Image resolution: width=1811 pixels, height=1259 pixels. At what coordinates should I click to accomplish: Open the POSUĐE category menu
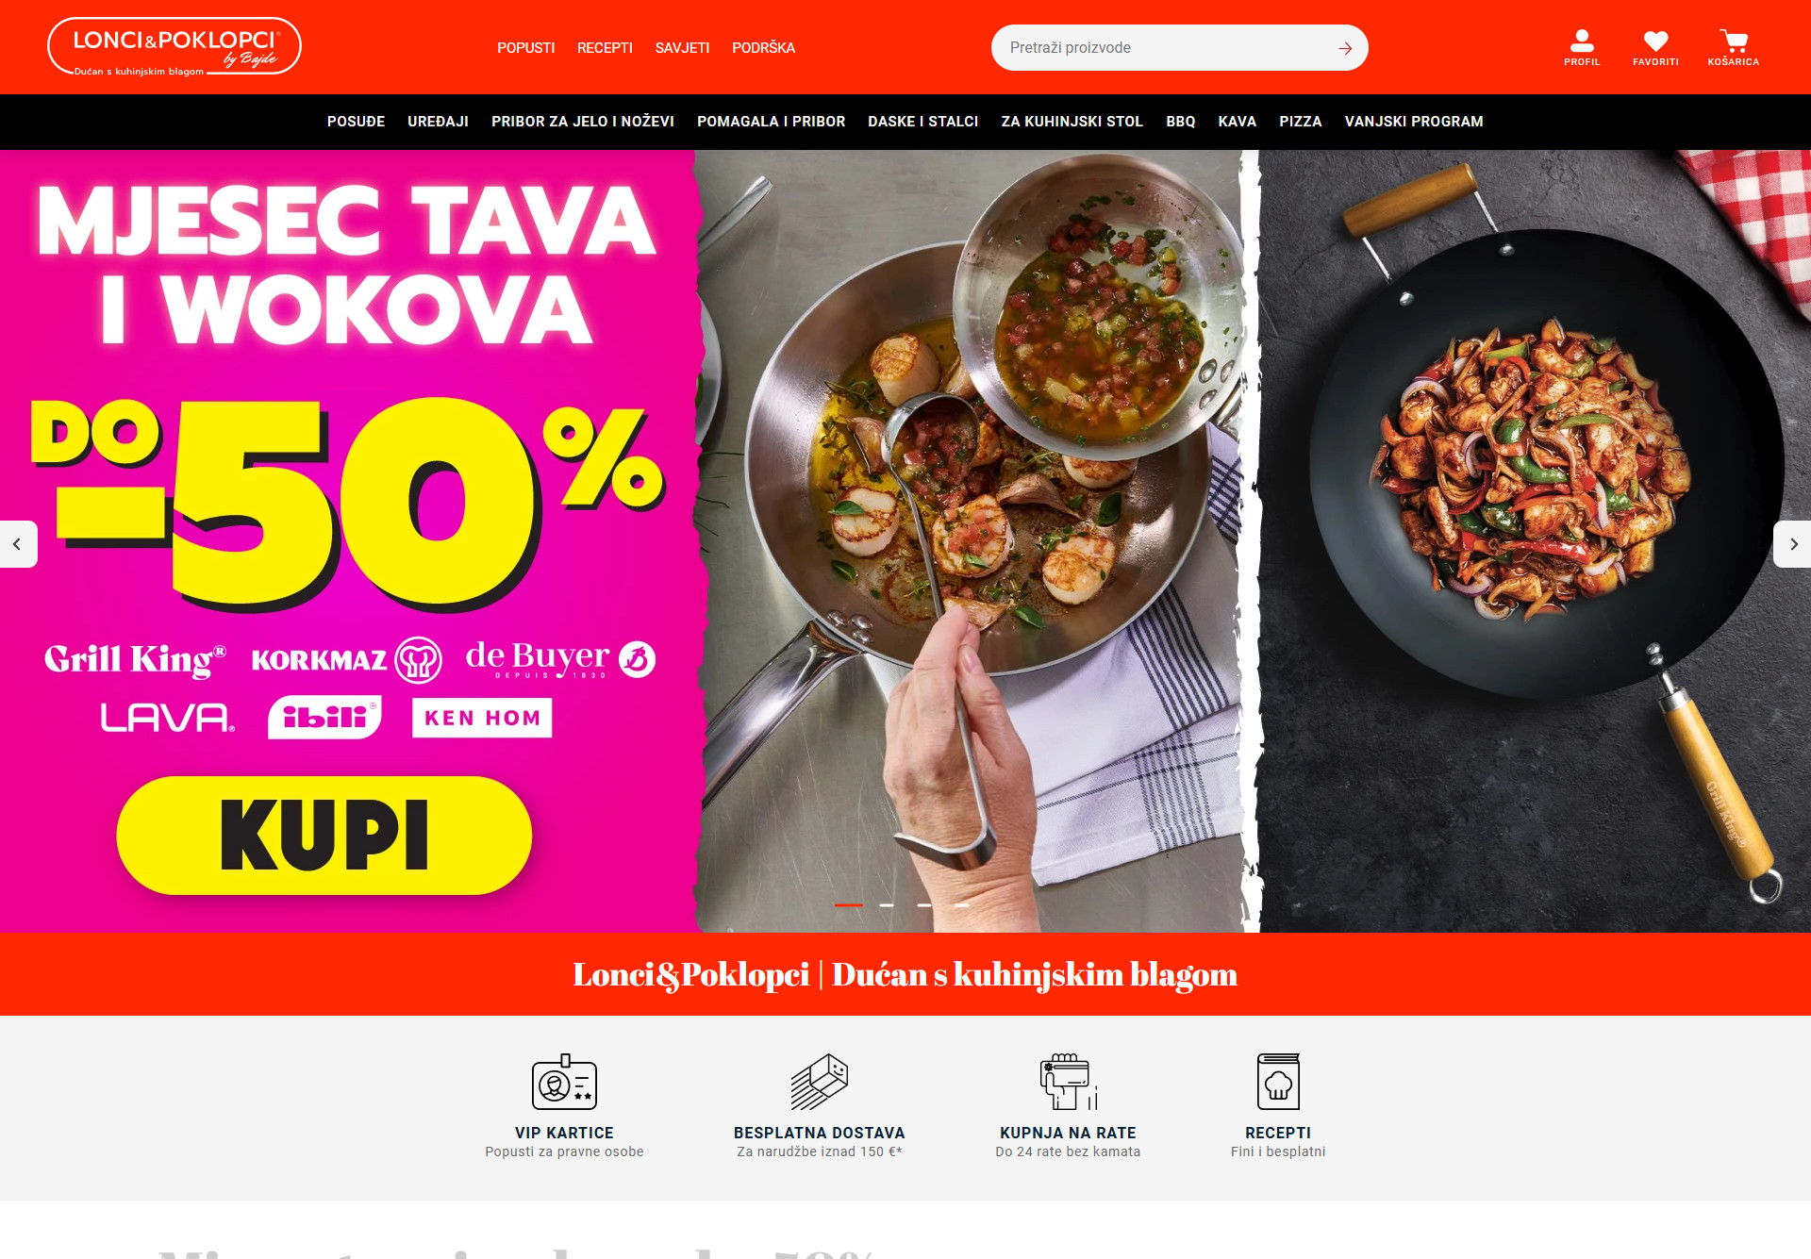[x=356, y=122]
